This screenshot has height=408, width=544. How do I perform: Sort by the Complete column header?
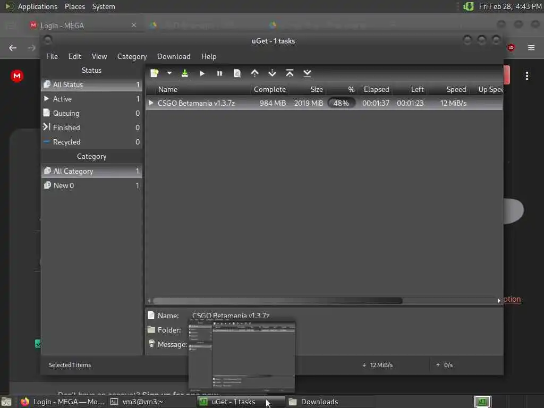[269, 89]
